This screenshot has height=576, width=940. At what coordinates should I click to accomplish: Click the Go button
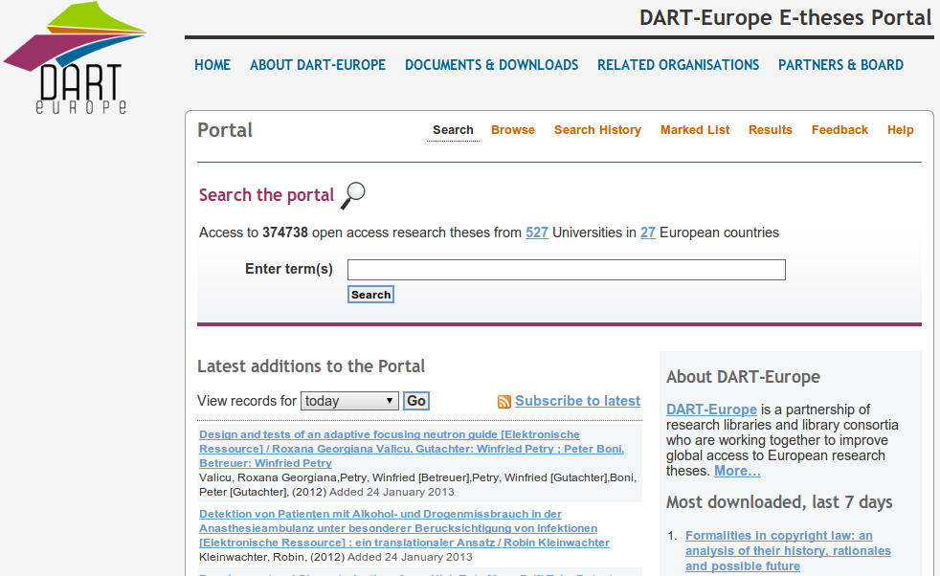(x=416, y=401)
